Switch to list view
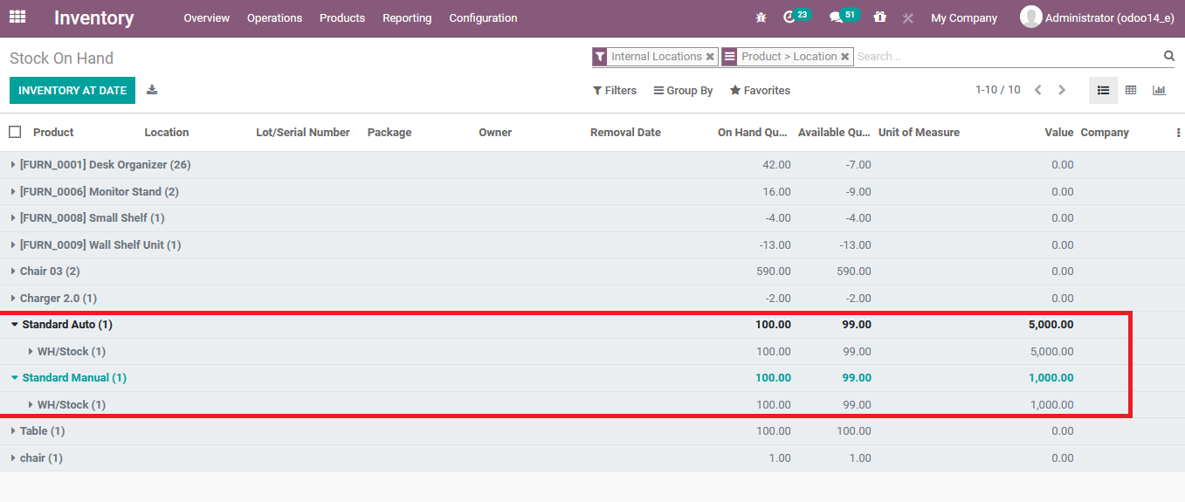This screenshot has width=1185, height=502. point(1103,90)
